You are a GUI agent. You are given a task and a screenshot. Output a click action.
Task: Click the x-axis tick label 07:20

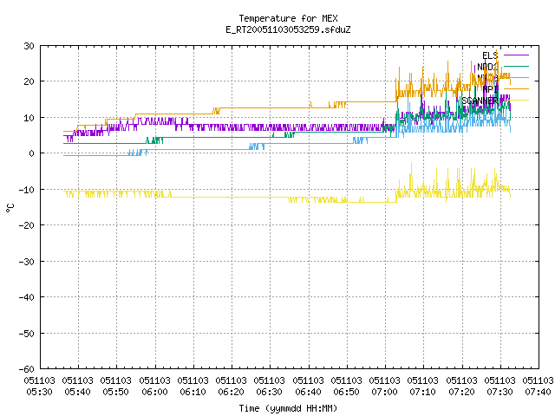coord(462,392)
